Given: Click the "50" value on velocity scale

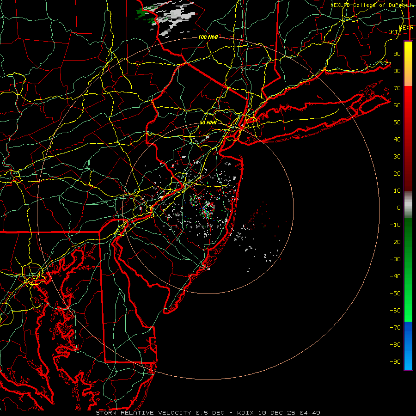Looking at the screenshot, I should (397, 122).
